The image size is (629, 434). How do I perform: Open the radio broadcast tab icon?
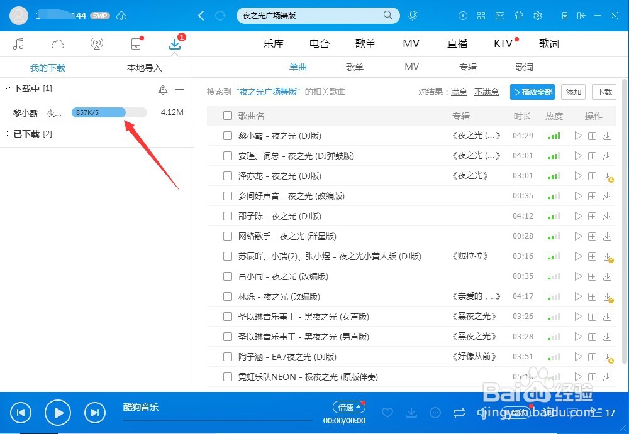coord(97,44)
